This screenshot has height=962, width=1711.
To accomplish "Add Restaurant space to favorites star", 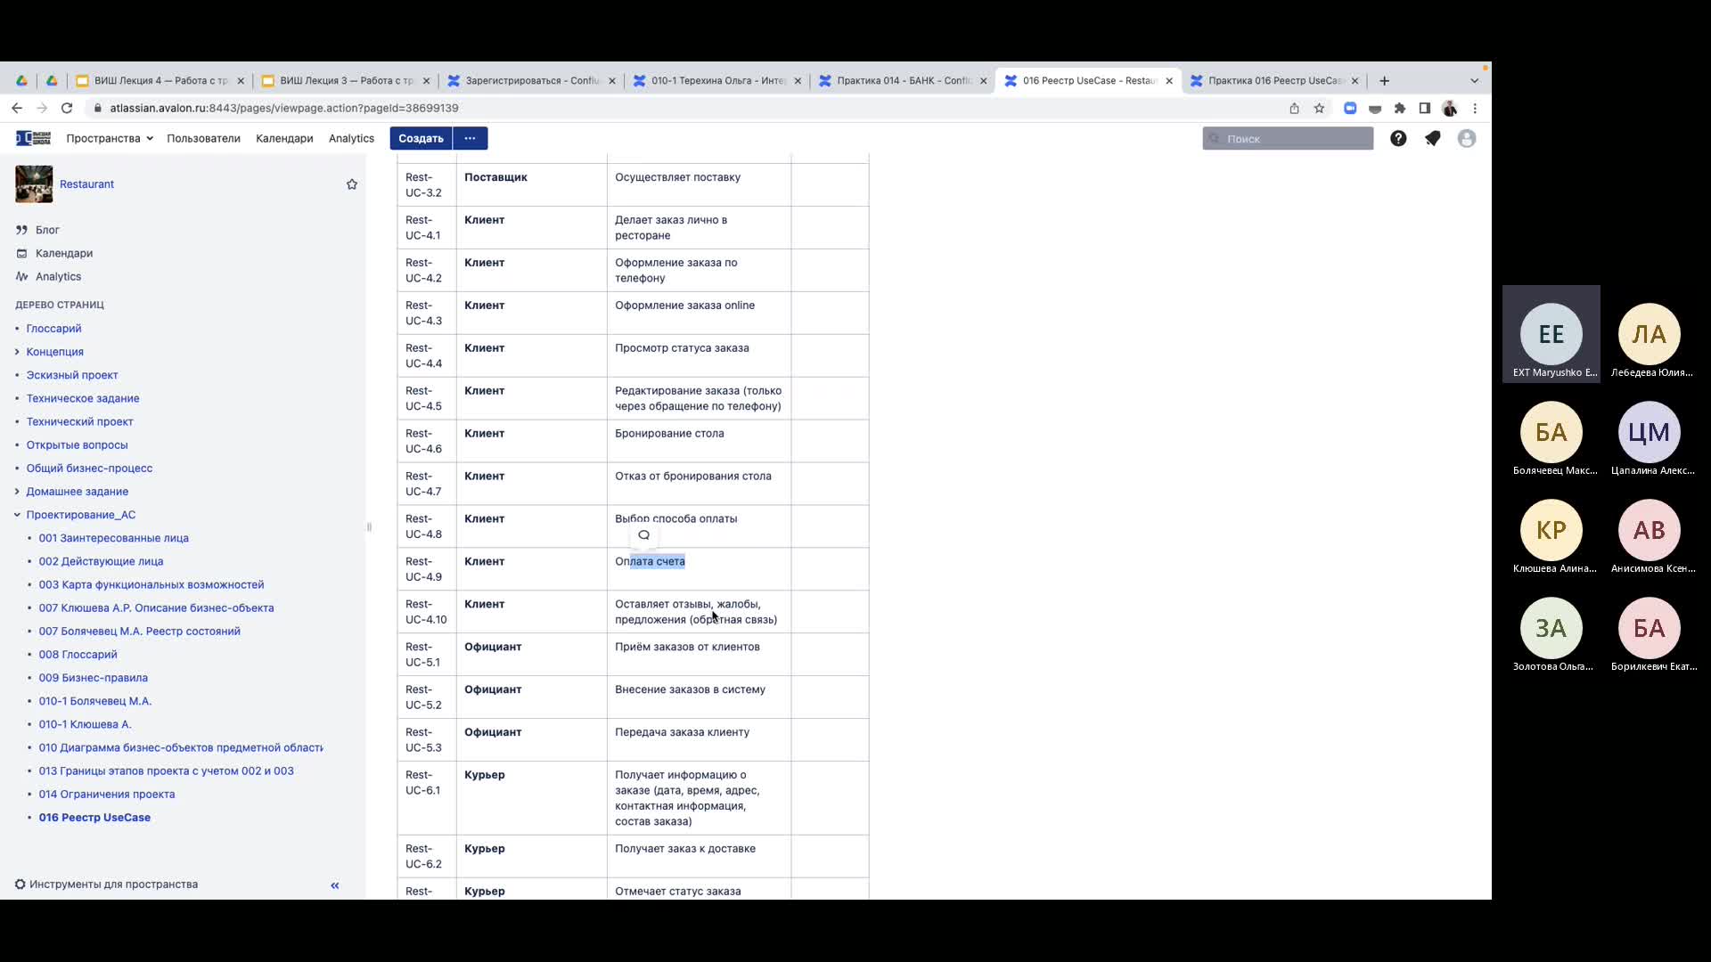I will [352, 184].
